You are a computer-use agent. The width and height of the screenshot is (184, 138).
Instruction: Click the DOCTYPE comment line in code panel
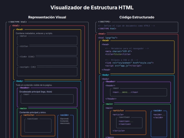126,26
